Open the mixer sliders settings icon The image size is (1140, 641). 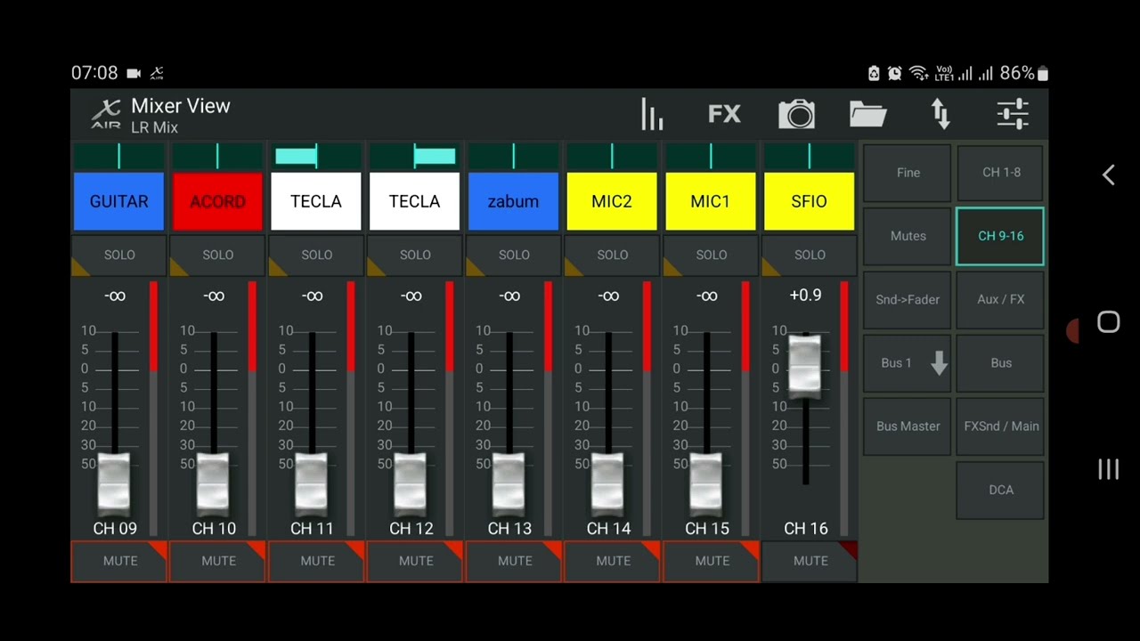pos(1013,114)
